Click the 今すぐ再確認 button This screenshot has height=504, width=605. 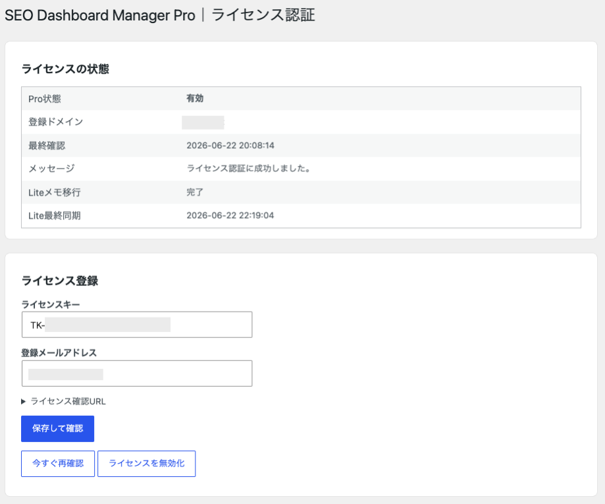[x=58, y=463]
